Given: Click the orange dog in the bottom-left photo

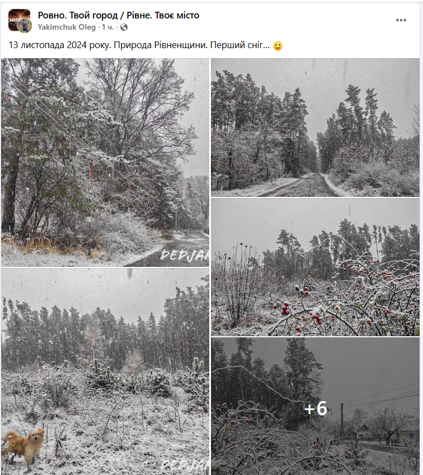Looking at the screenshot, I should pos(24,445).
